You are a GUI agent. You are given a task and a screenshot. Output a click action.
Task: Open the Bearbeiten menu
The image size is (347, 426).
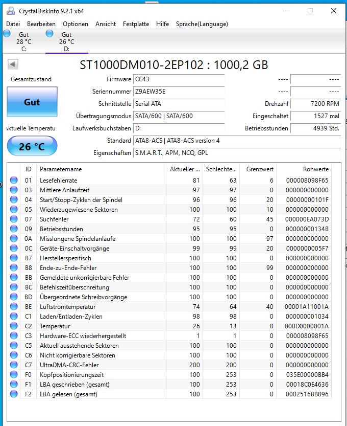tap(41, 24)
